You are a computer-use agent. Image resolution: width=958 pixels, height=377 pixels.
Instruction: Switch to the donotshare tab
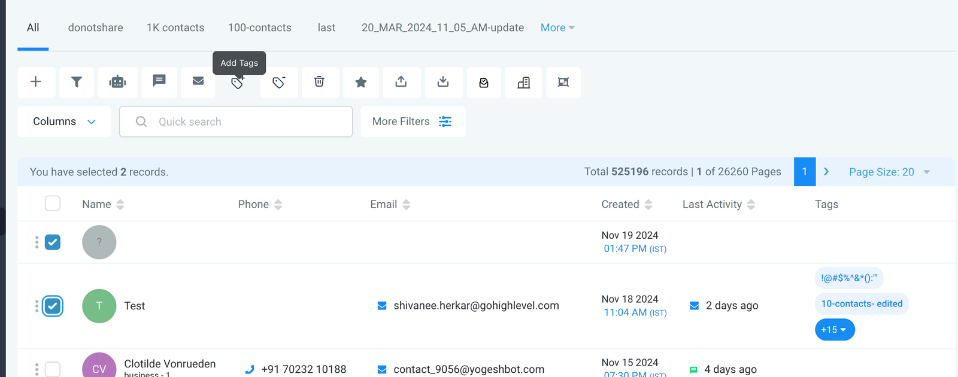tap(95, 28)
